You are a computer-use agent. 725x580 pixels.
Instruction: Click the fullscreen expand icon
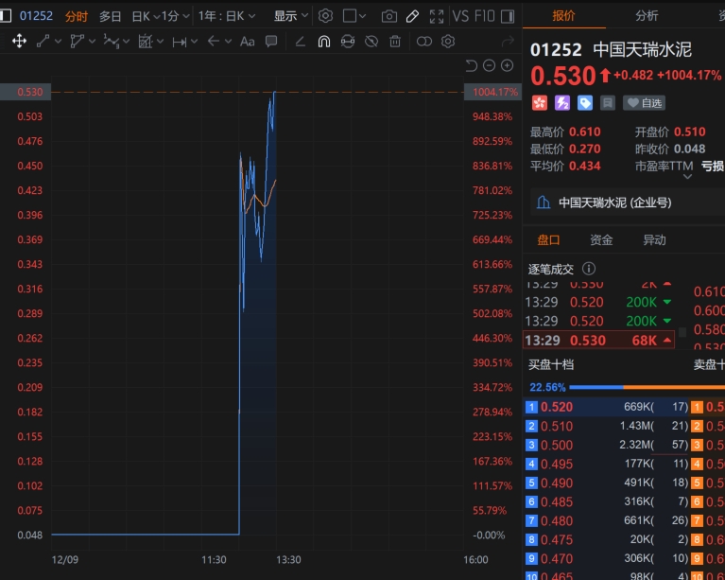[x=436, y=16]
